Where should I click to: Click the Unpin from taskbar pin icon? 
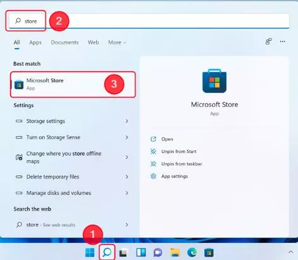[153, 164]
